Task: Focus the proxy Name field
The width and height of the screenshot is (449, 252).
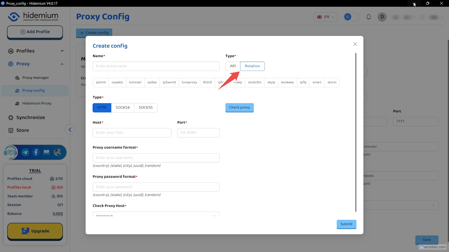Action: click(x=156, y=66)
